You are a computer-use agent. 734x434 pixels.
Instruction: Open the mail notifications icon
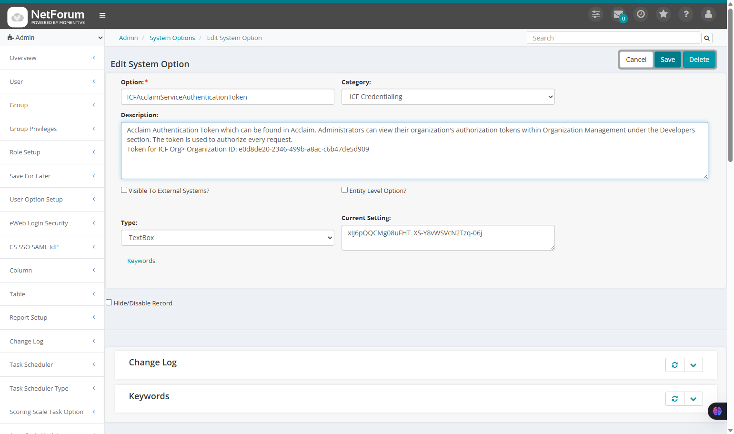point(618,14)
